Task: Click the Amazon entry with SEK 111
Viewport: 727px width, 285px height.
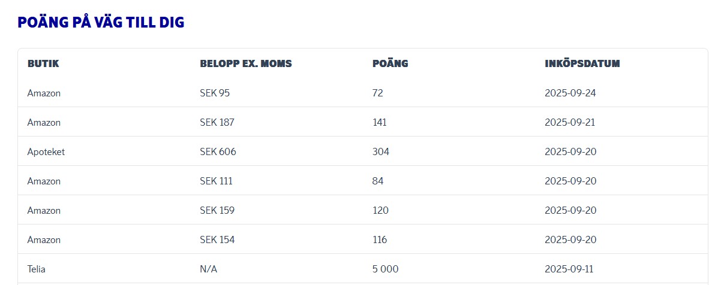Action: (44, 181)
